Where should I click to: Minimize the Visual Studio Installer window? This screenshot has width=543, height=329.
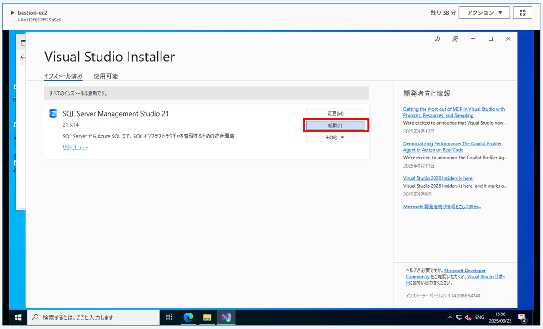(x=473, y=39)
